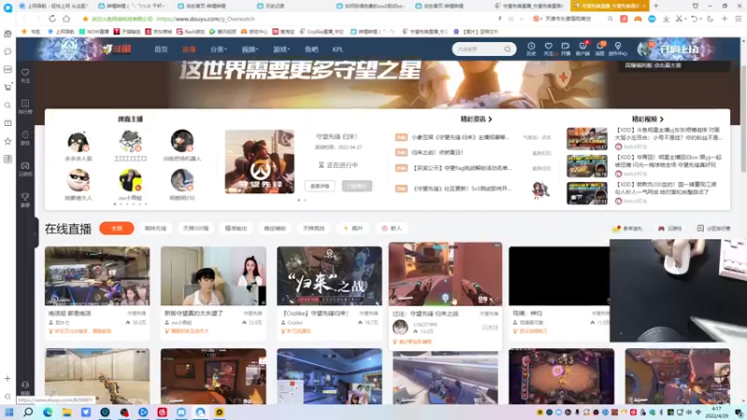Click browser sidebar search icon
The width and height of the screenshot is (747, 420).
point(7,105)
